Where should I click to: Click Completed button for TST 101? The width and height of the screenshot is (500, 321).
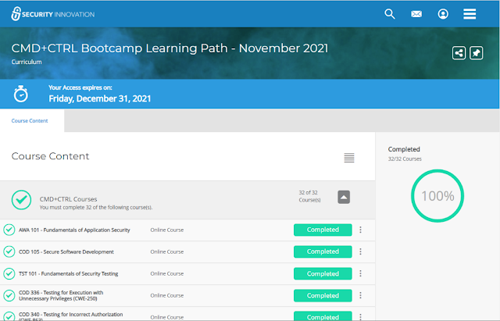323,273
